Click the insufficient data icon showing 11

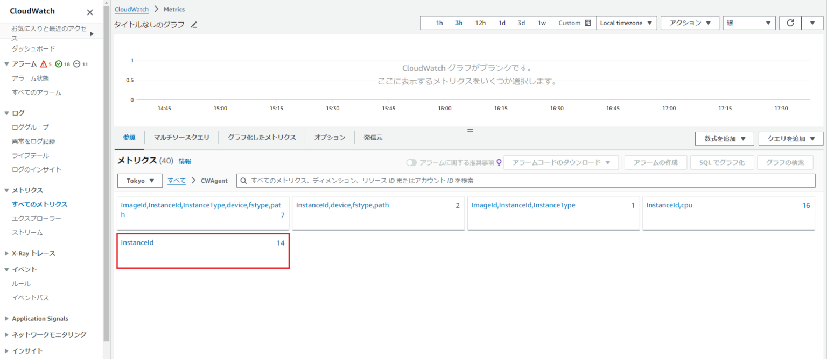[77, 64]
